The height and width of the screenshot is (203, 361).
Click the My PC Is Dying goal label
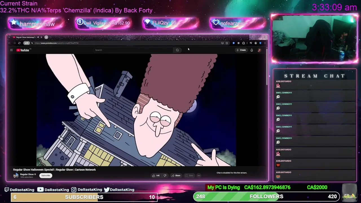[223, 187]
